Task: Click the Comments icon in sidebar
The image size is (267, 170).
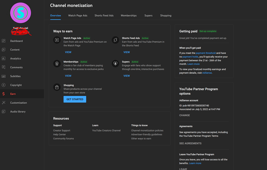Action: point(3,67)
